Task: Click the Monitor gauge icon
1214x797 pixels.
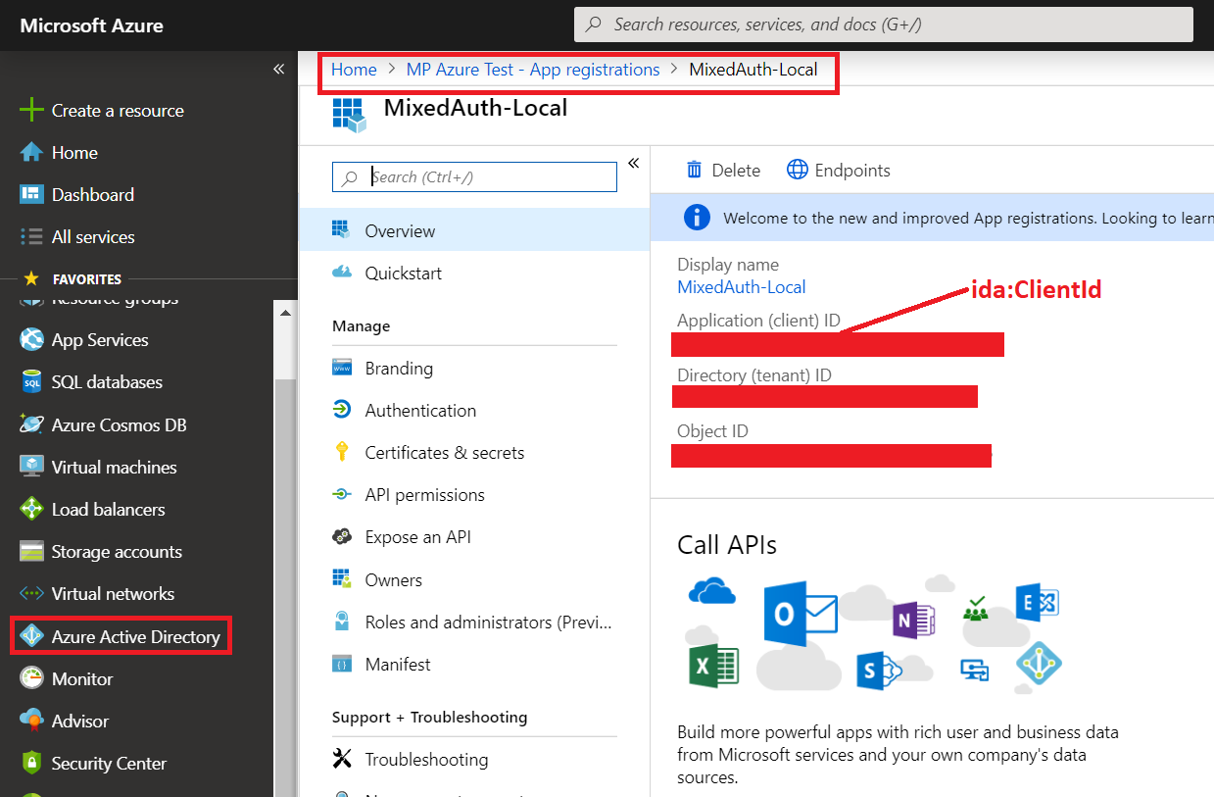Action: tap(31, 678)
